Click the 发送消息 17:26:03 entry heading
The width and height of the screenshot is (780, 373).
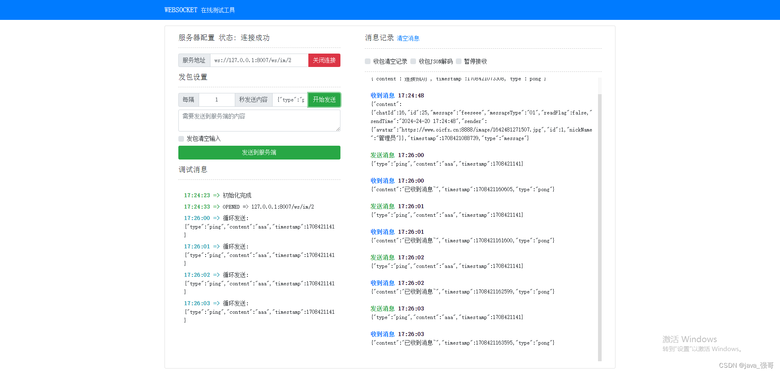397,308
